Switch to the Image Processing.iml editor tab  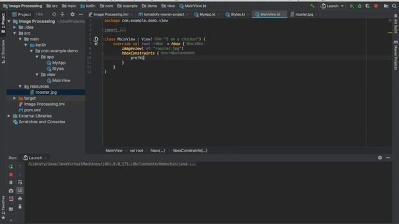(111, 14)
